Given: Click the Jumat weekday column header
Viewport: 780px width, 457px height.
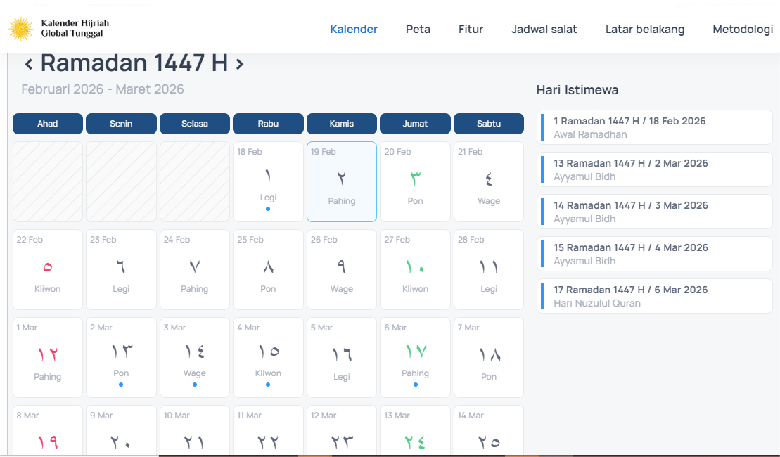Looking at the screenshot, I should point(415,124).
